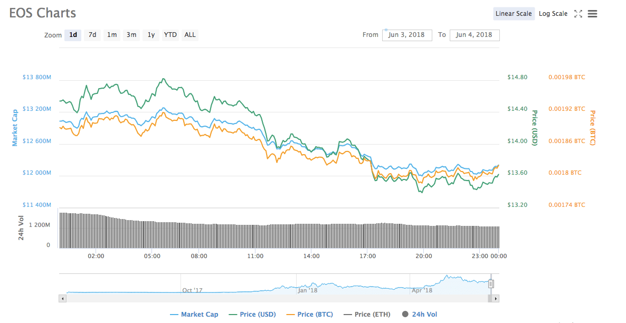Click the 11:00 time axis label

(255, 256)
